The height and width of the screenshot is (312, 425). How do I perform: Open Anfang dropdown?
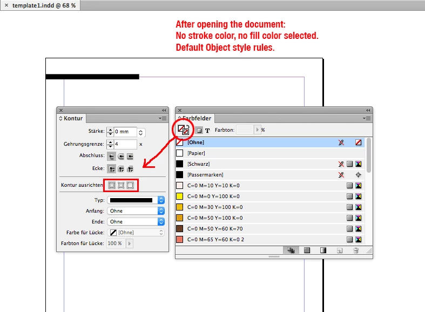tap(136, 211)
